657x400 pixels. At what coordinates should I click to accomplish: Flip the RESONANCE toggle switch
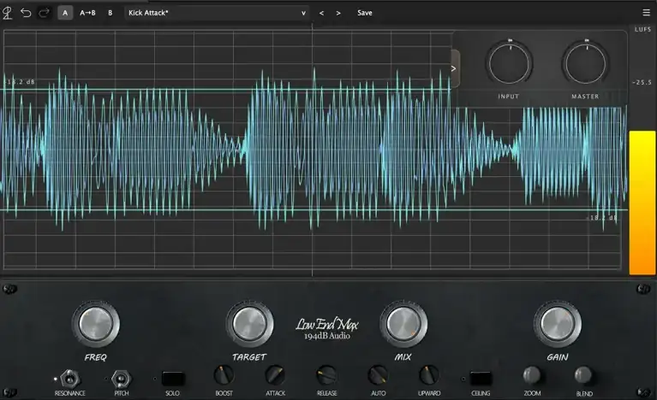coord(70,379)
